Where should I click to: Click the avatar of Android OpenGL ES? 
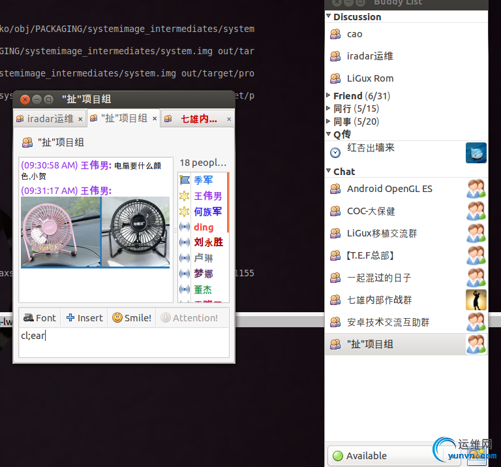pyautogui.click(x=476, y=189)
